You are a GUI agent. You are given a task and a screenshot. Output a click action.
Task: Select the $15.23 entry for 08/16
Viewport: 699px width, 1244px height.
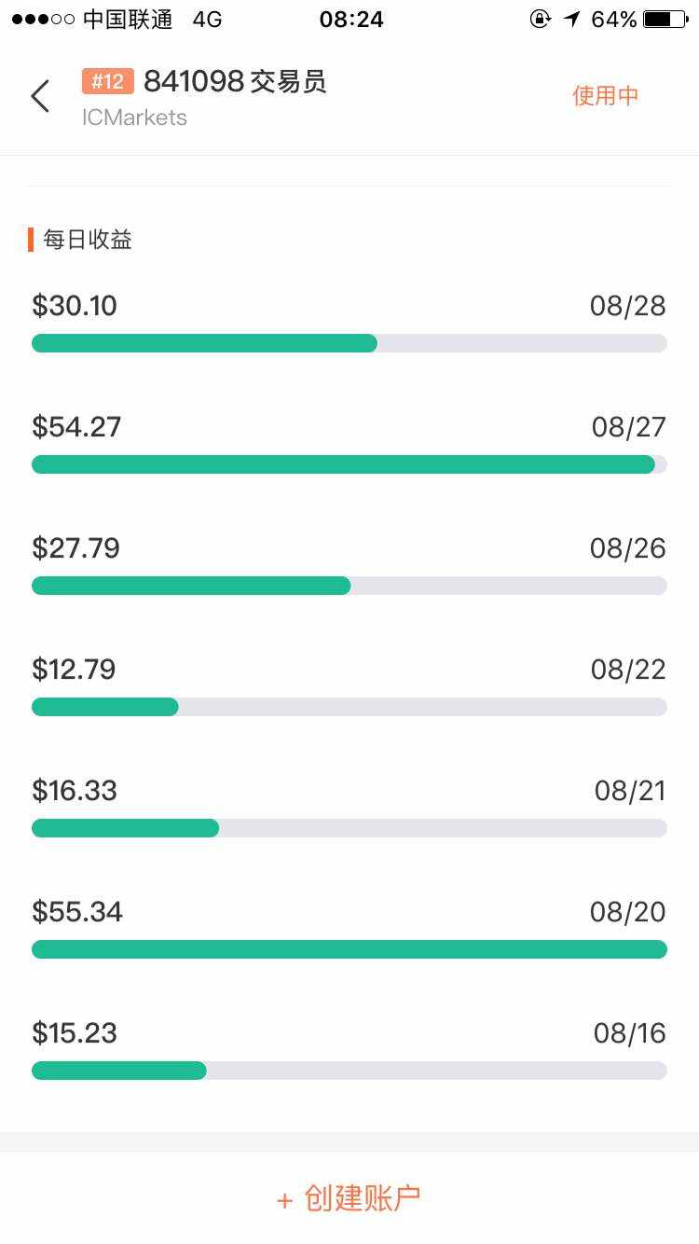349,1054
